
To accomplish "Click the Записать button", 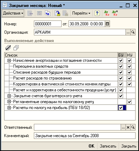I will click(x=108, y=146).
